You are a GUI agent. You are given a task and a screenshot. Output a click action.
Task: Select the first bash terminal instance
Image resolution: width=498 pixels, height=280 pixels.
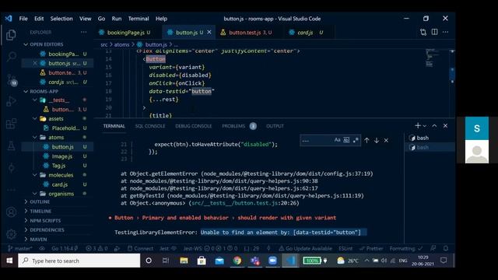(429, 138)
